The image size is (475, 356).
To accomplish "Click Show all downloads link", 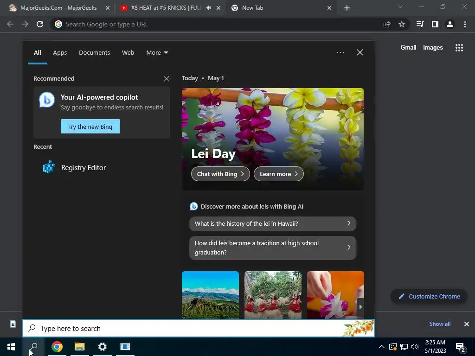I will coord(440,324).
